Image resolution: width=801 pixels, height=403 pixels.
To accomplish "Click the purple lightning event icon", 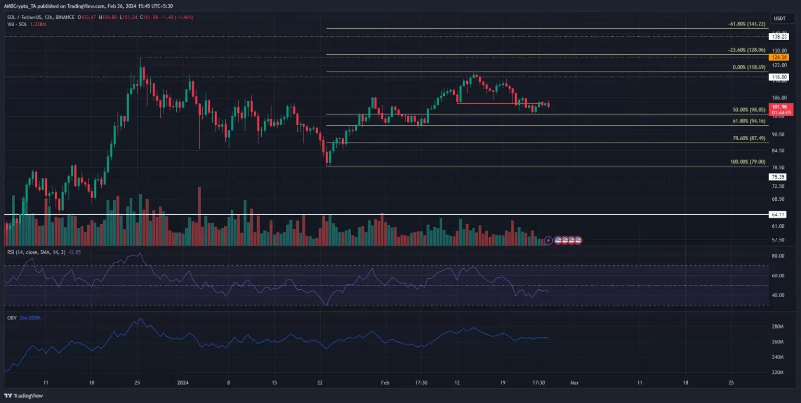I will (548, 240).
